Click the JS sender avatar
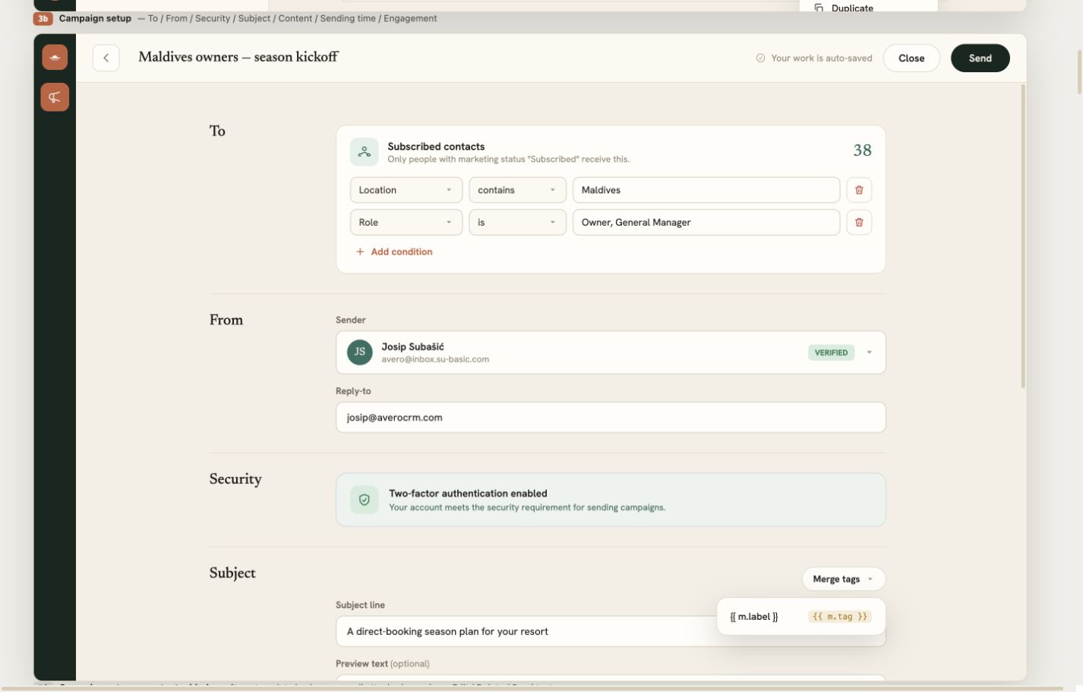Screen dimensions: 1083x692 (360, 352)
